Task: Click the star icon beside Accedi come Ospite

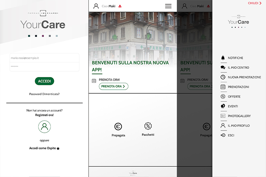Action: tap(58, 148)
